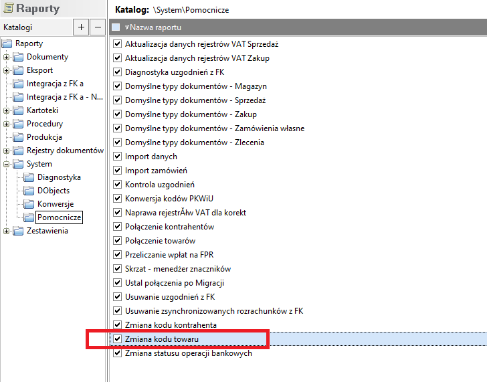Uncheck the Zmiana kodu towaru checkbox

(x=118, y=339)
